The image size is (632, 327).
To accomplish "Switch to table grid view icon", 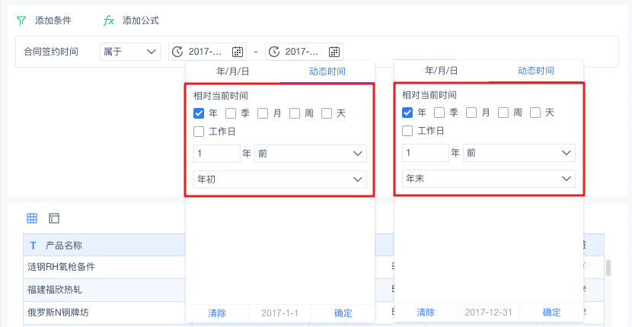I will tap(32, 218).
